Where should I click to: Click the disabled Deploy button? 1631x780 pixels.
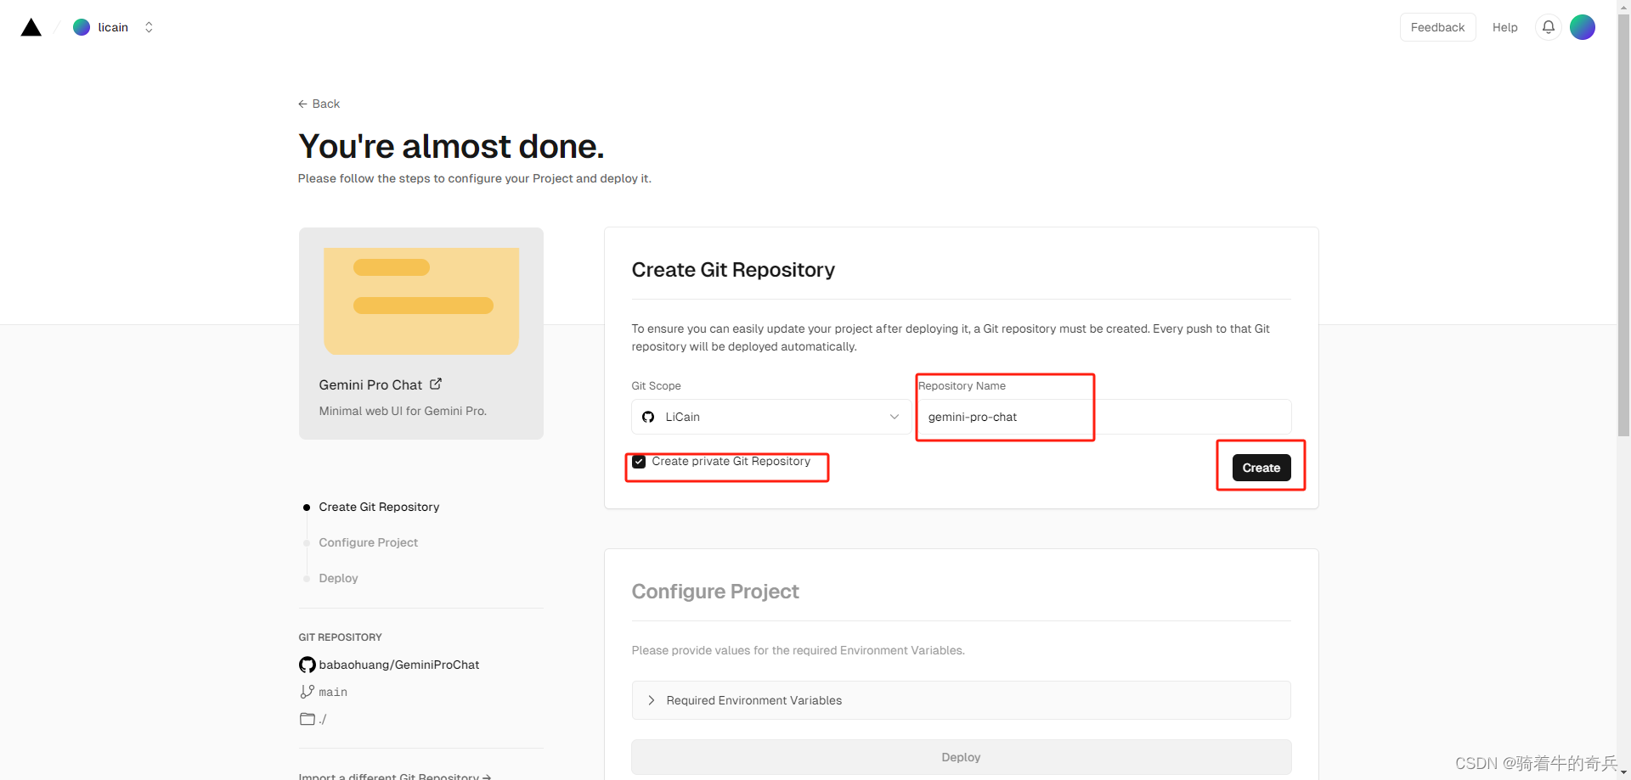click(961, 757)
